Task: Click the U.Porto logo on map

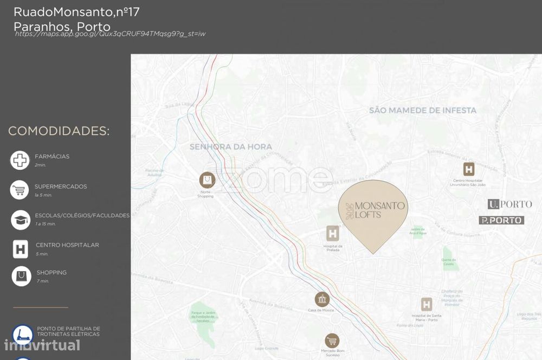Action: pos(510,204)
